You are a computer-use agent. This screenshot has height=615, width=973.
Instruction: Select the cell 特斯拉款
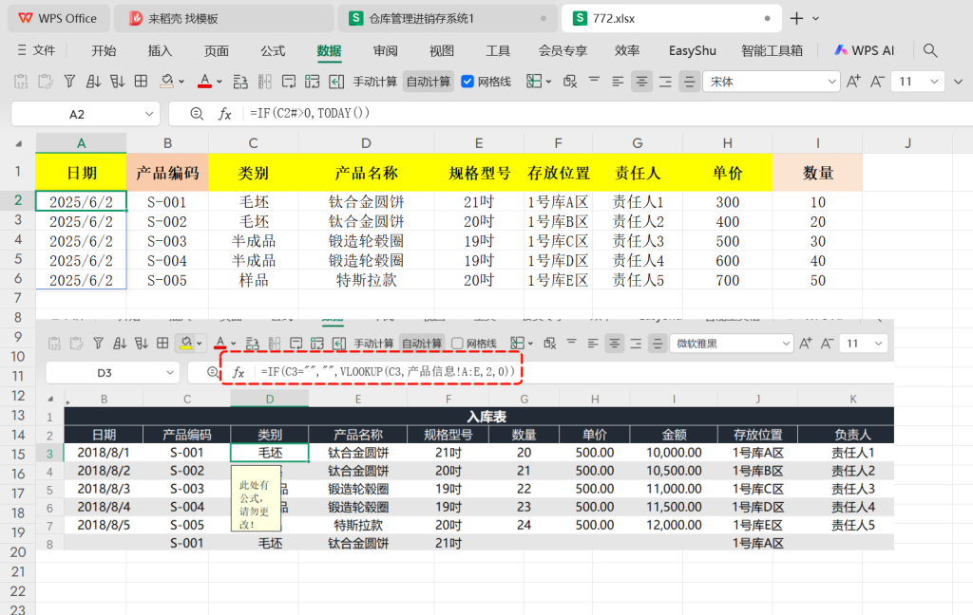[366, 280]
